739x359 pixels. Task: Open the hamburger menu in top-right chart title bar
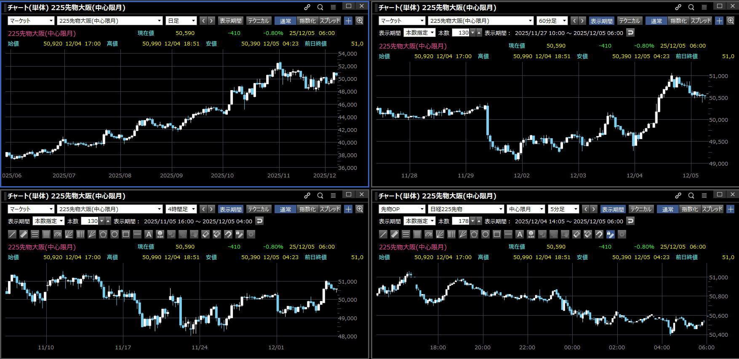(704, 7)
